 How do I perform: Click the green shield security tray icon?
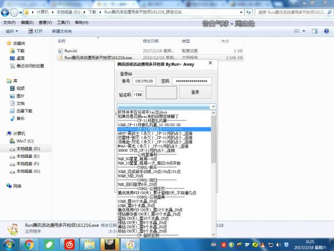click(x=232, y=245)
